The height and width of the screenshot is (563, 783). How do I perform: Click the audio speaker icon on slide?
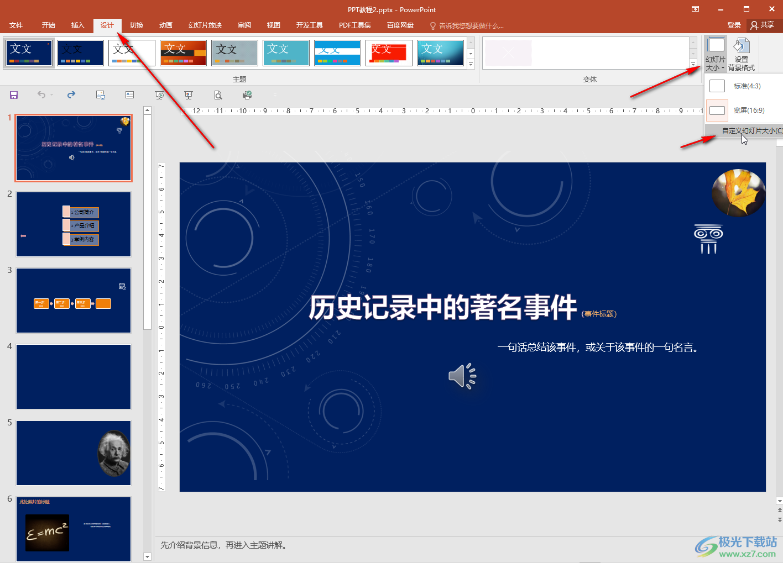click(x=462, y=376)
